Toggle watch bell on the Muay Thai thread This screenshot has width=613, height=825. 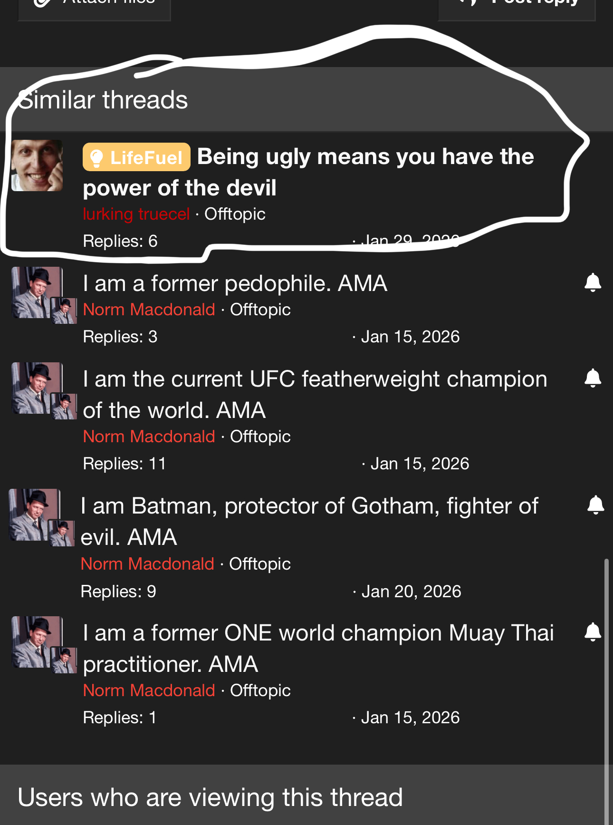coord(593,632)
